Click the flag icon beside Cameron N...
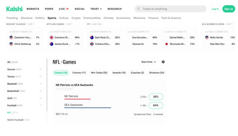 51,37
